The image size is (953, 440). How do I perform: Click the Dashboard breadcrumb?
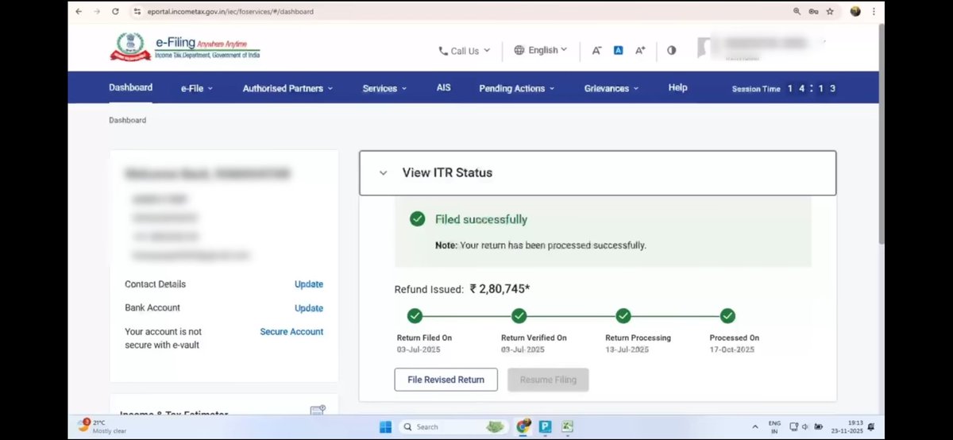point(127,120)
